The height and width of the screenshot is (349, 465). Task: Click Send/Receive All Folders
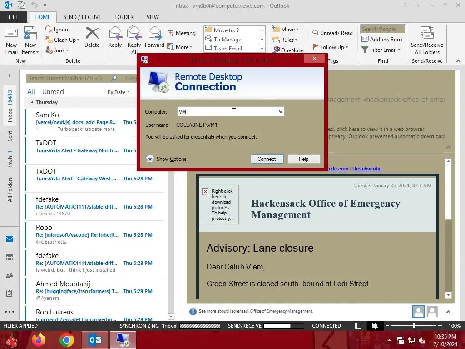pos(427,40)
